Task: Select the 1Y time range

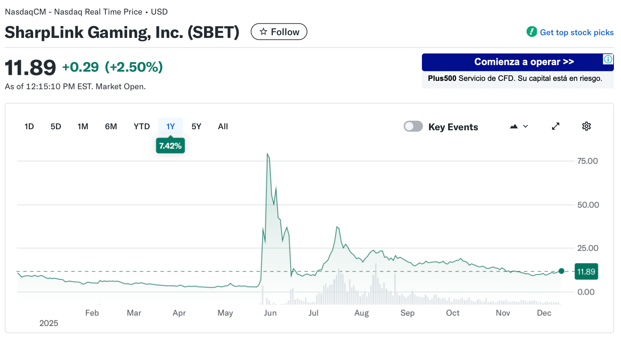Action: pyautogui.click(x=170, y=127)
